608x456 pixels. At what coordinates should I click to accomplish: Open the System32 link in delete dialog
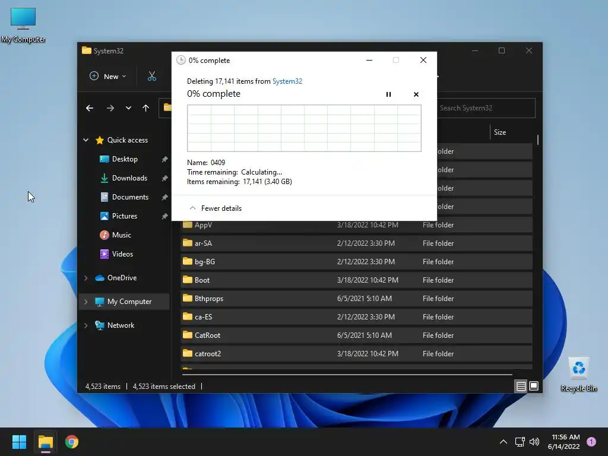point(287,81)
